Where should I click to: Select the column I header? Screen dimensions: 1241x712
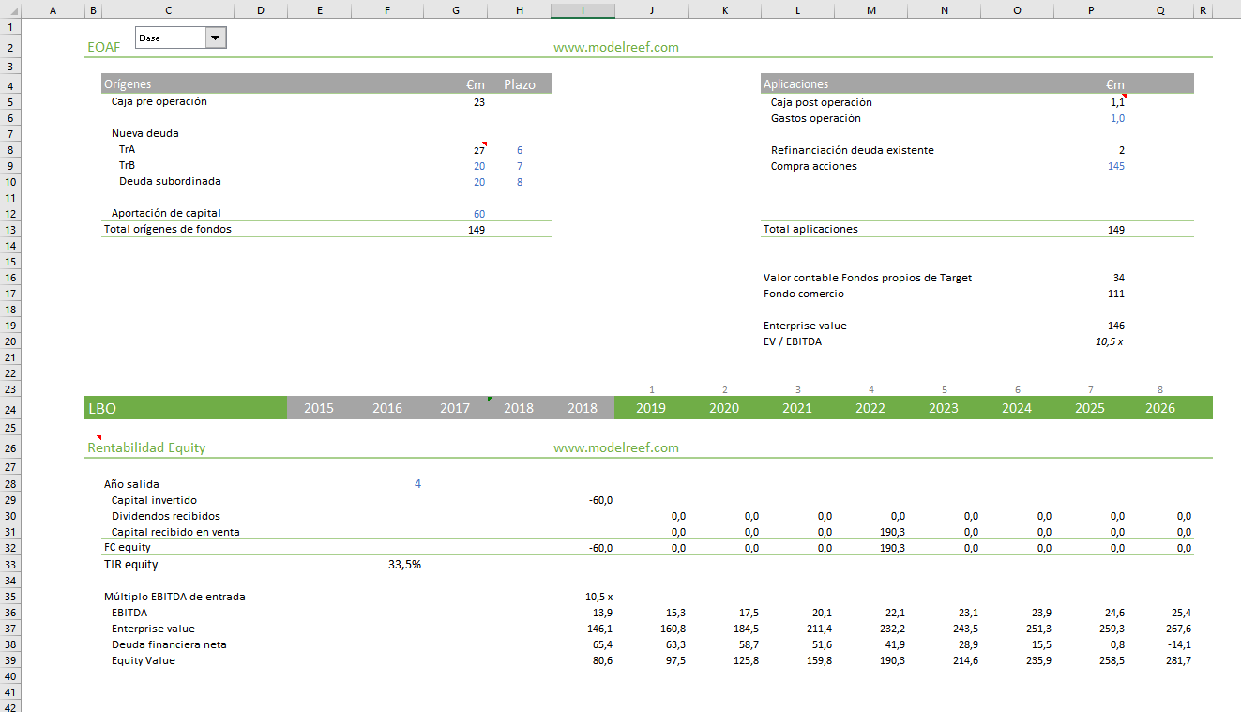[x=583, y=10]
